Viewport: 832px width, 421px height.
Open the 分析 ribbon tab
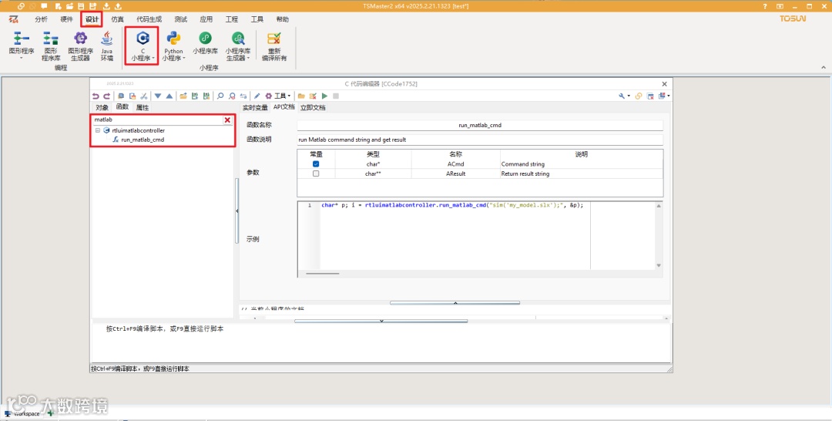click(41, 19)
